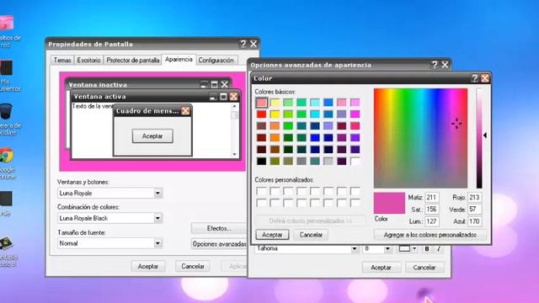Click the Efectos button
This screenshot has height=303, width=539.
(219, 228)
